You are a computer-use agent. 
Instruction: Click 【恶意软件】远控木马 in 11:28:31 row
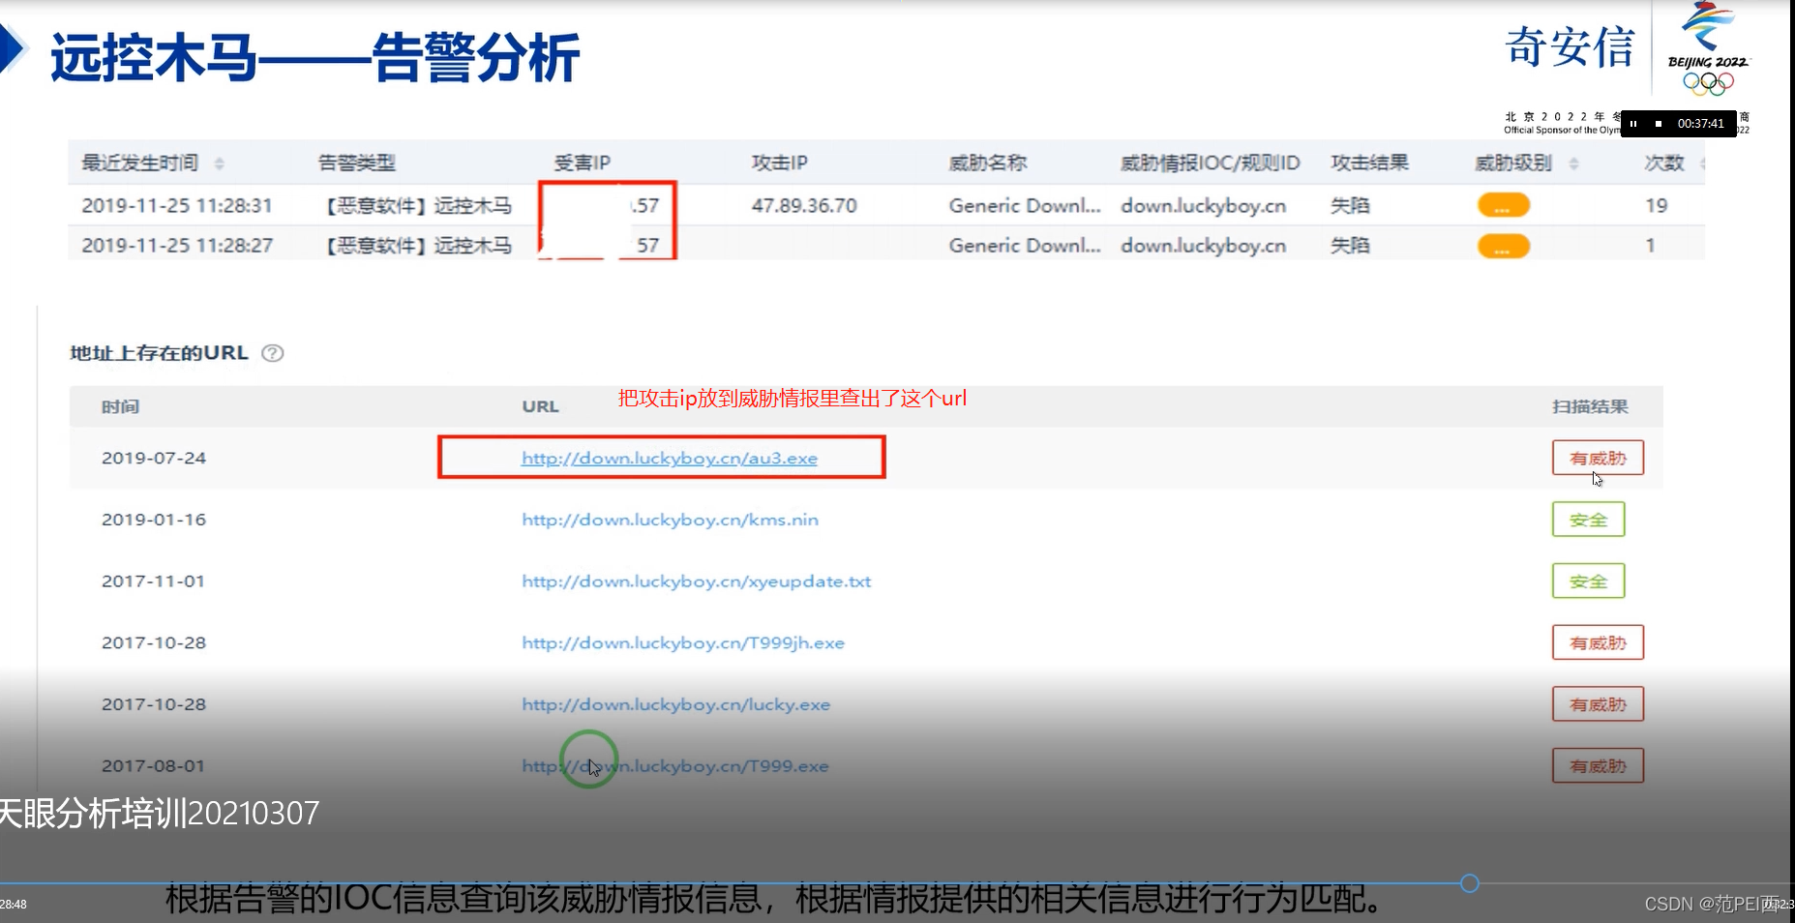pyautogui.click(x=418, y=205)
